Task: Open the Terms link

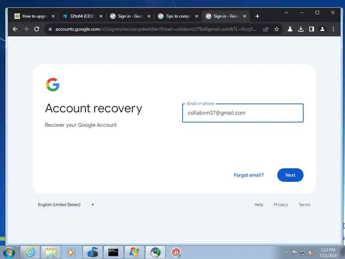Action: pyautogui.click(x=304, y=205)
